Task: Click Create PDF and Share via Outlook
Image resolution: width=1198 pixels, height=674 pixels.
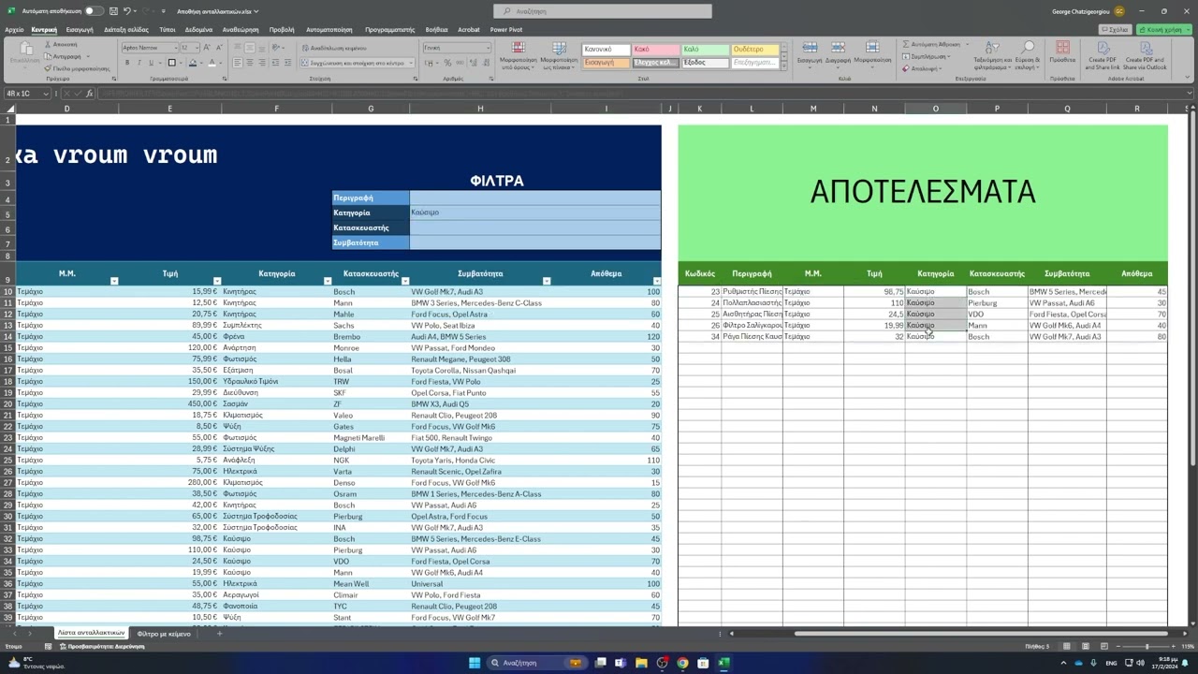Action: pyautogui.click(x=1145, y=55)
